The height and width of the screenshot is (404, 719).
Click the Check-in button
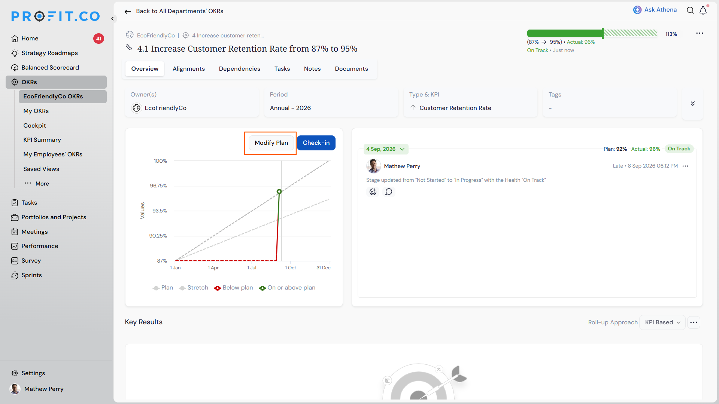click(316, 143)
